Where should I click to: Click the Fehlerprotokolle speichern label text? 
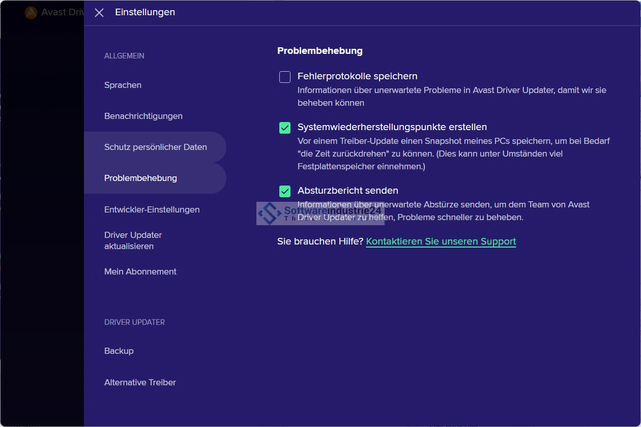[357, 76]
